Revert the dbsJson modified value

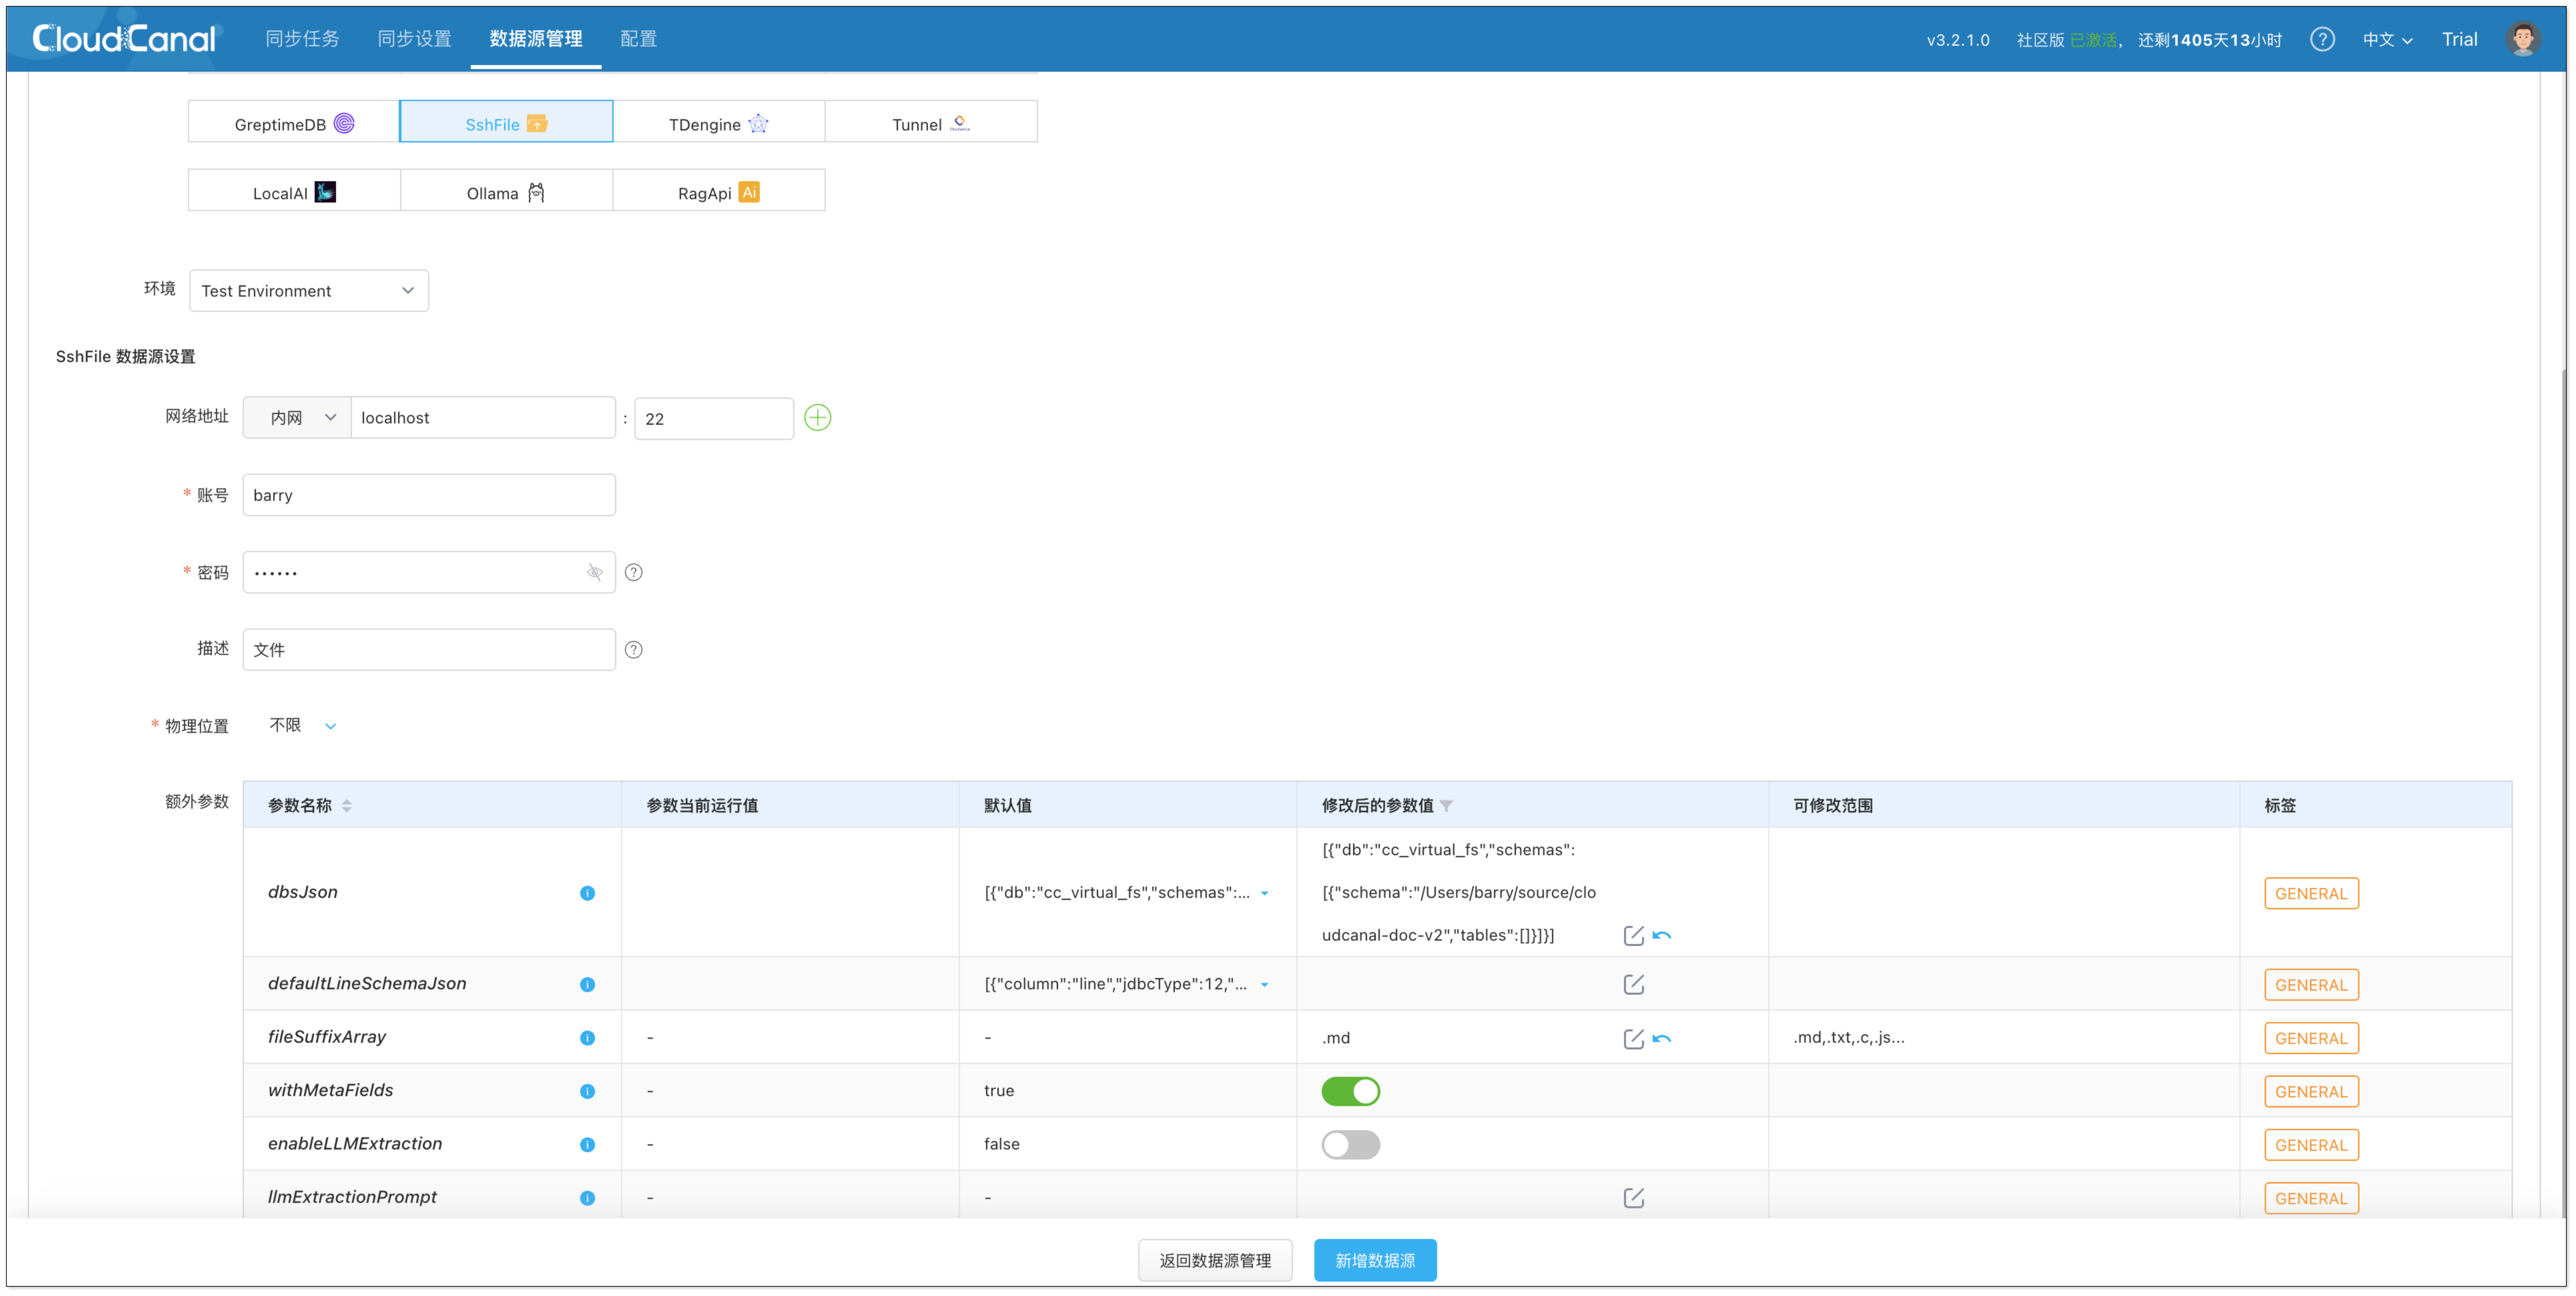tap(1662, 935)
